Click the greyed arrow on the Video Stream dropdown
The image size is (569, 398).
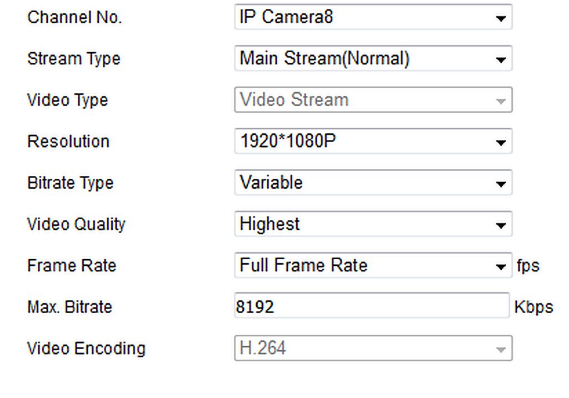point(501,102)
